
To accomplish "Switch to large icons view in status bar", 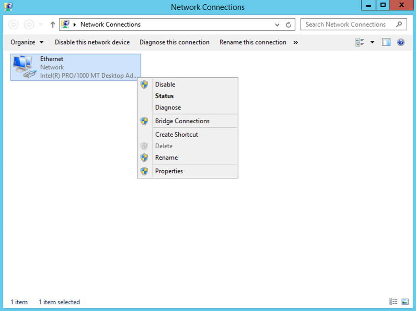I will click(x=405, y=302).
